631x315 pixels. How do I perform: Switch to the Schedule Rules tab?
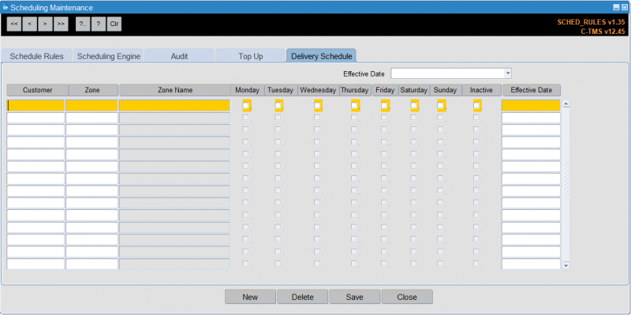pos(36,56)
